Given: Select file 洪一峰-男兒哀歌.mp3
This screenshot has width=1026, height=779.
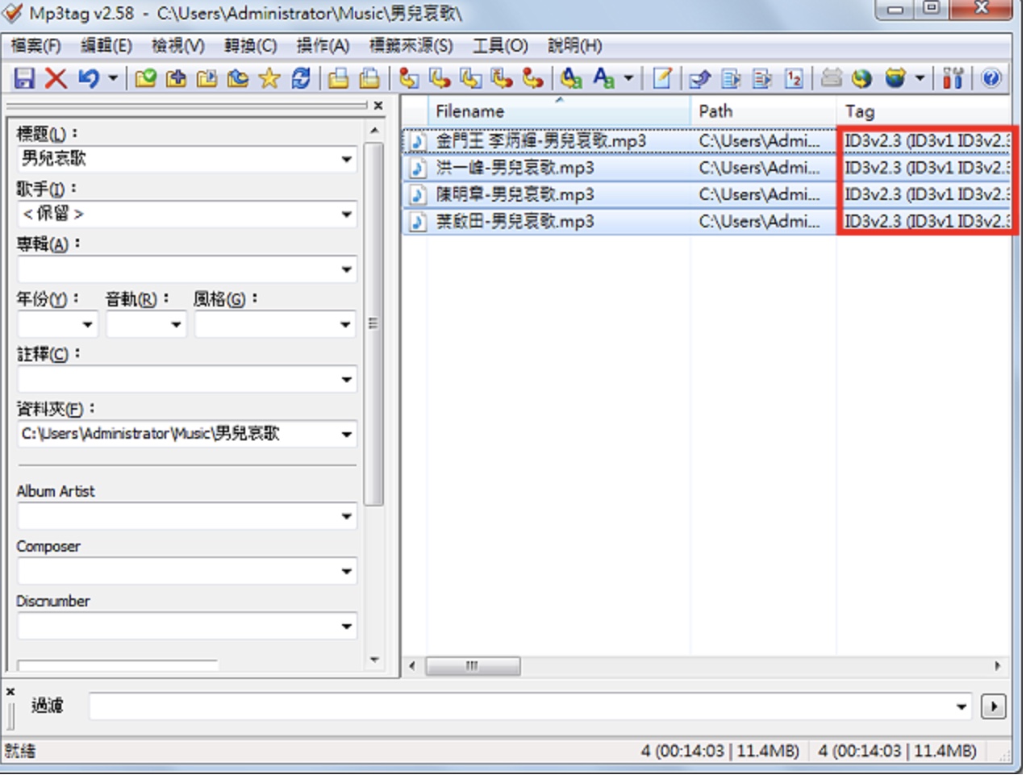Looking at the screenshot, I should (x=515, y=168).
